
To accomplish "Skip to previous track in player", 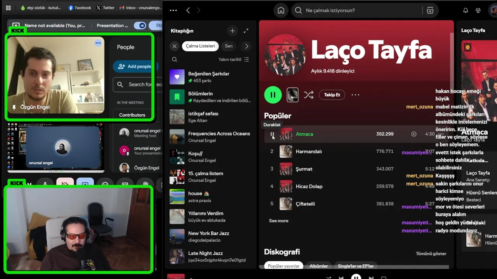I will coord(341,277).
